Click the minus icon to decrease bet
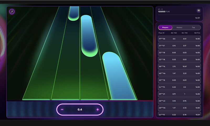Screen dimensions: 210x126 [62, 109]
